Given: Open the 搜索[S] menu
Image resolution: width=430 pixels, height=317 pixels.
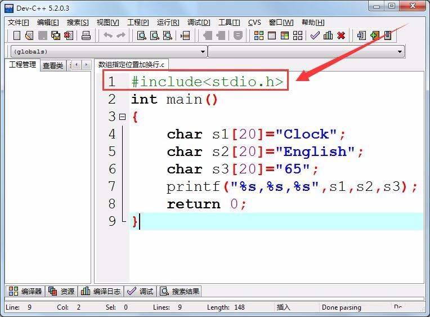Looking at the screenshot, I should (x=78, y=23).
